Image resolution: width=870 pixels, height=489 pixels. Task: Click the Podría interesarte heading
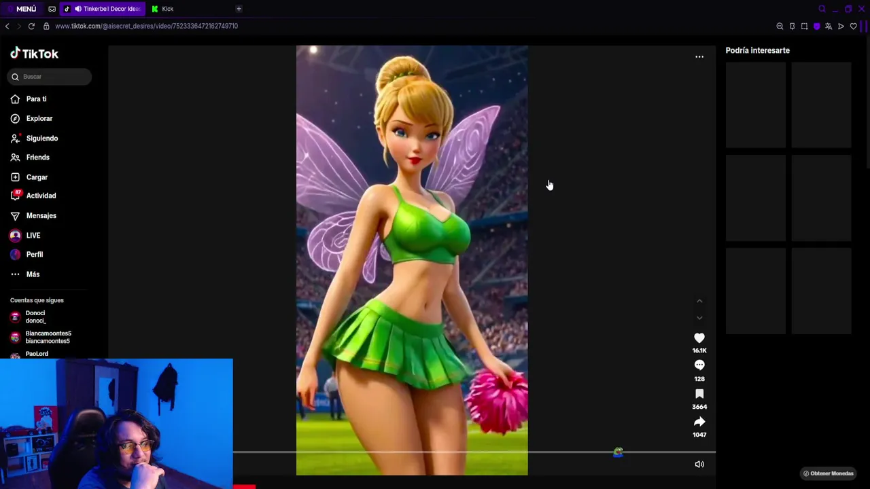(x=757, y=50)
